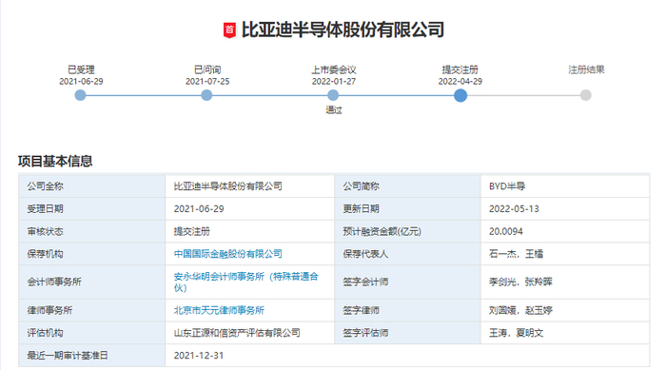Click the 受理日期 label cell
Viewport: 666px width, 370px height.
click(91, 209)
